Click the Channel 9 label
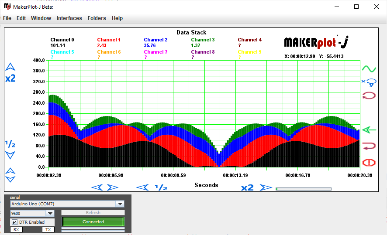This screenshot has width=387, height=235. tap(250, 52)
